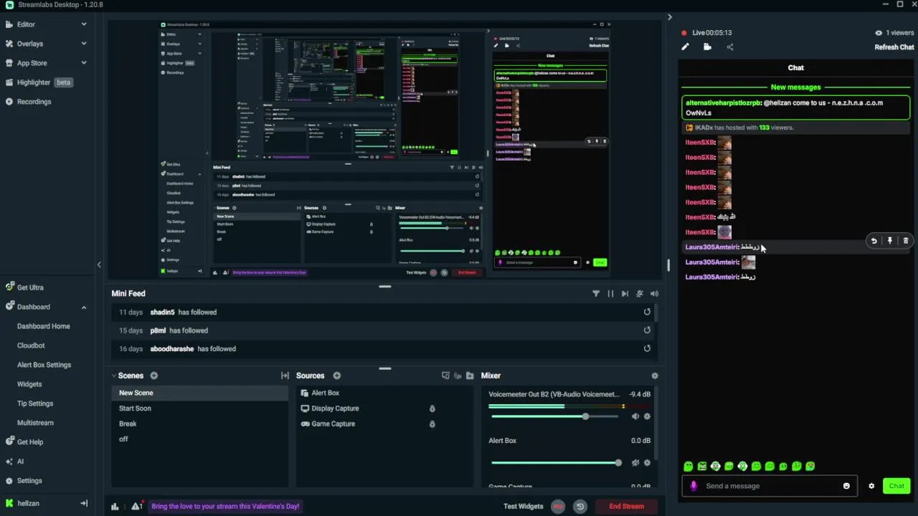This screenshot has height=516, width=918.
Task: Open Get Help in the sidebar
Action: [x=30, y=442]
